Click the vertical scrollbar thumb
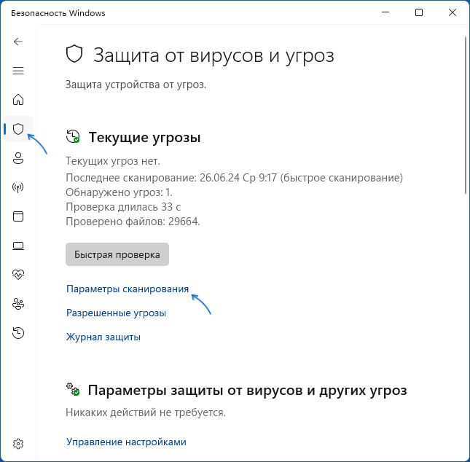Screen dimensions: 470x462 pos(466,115)
